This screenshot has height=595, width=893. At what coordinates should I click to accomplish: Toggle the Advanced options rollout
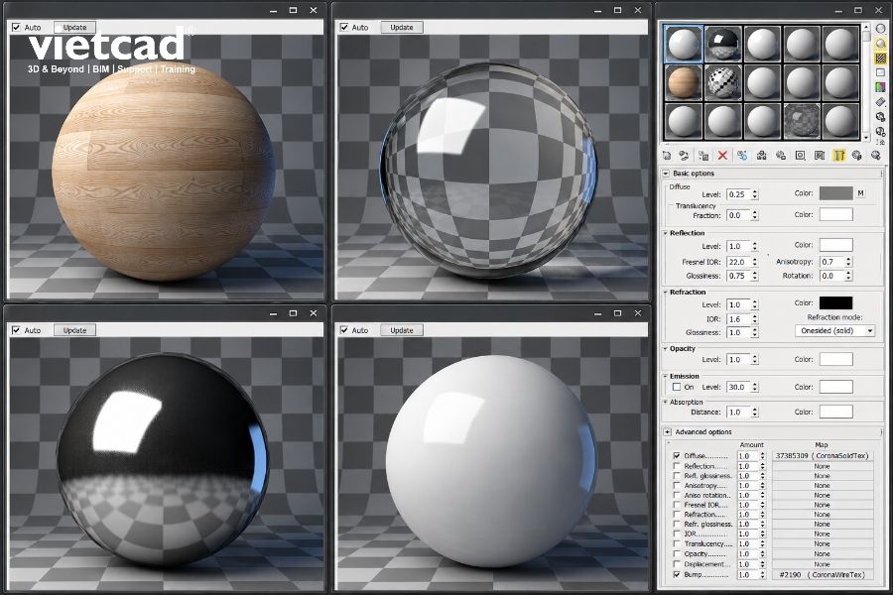[668, 432]
